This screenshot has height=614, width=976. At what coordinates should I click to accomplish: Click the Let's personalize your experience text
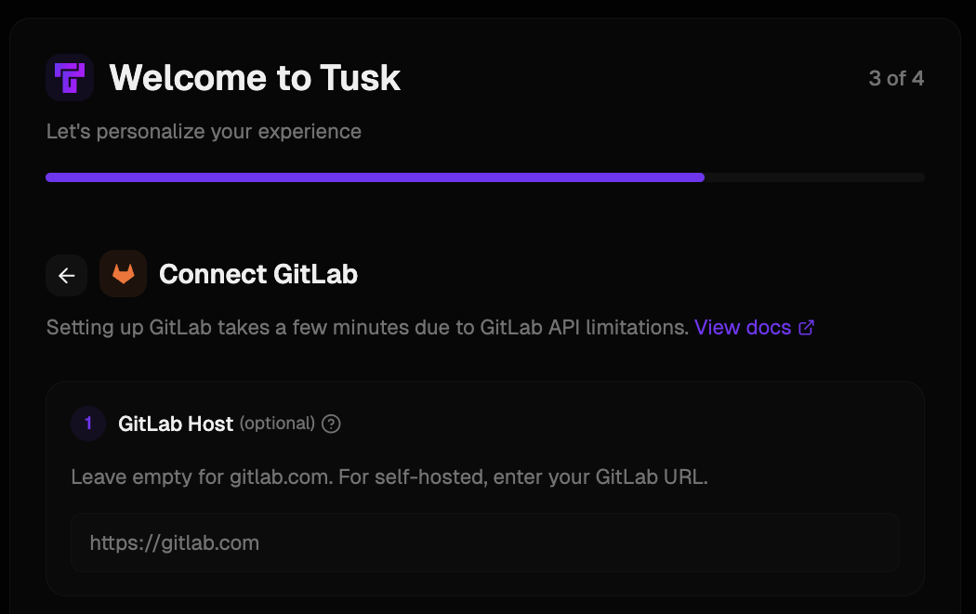click(x=204, y=131)
